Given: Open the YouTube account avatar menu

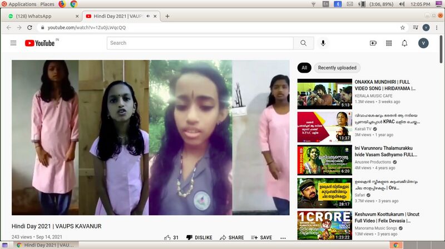Looking at the screenshot, I should [x=423, y=43].
